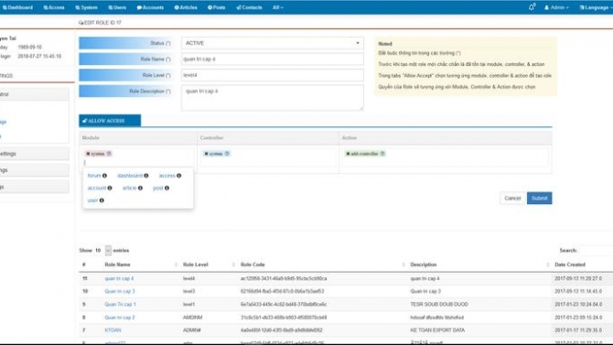The width and height of the screenshot is (613, 345).
Task: Open Accounts in top navbar
Action: [x=150, y=7]
